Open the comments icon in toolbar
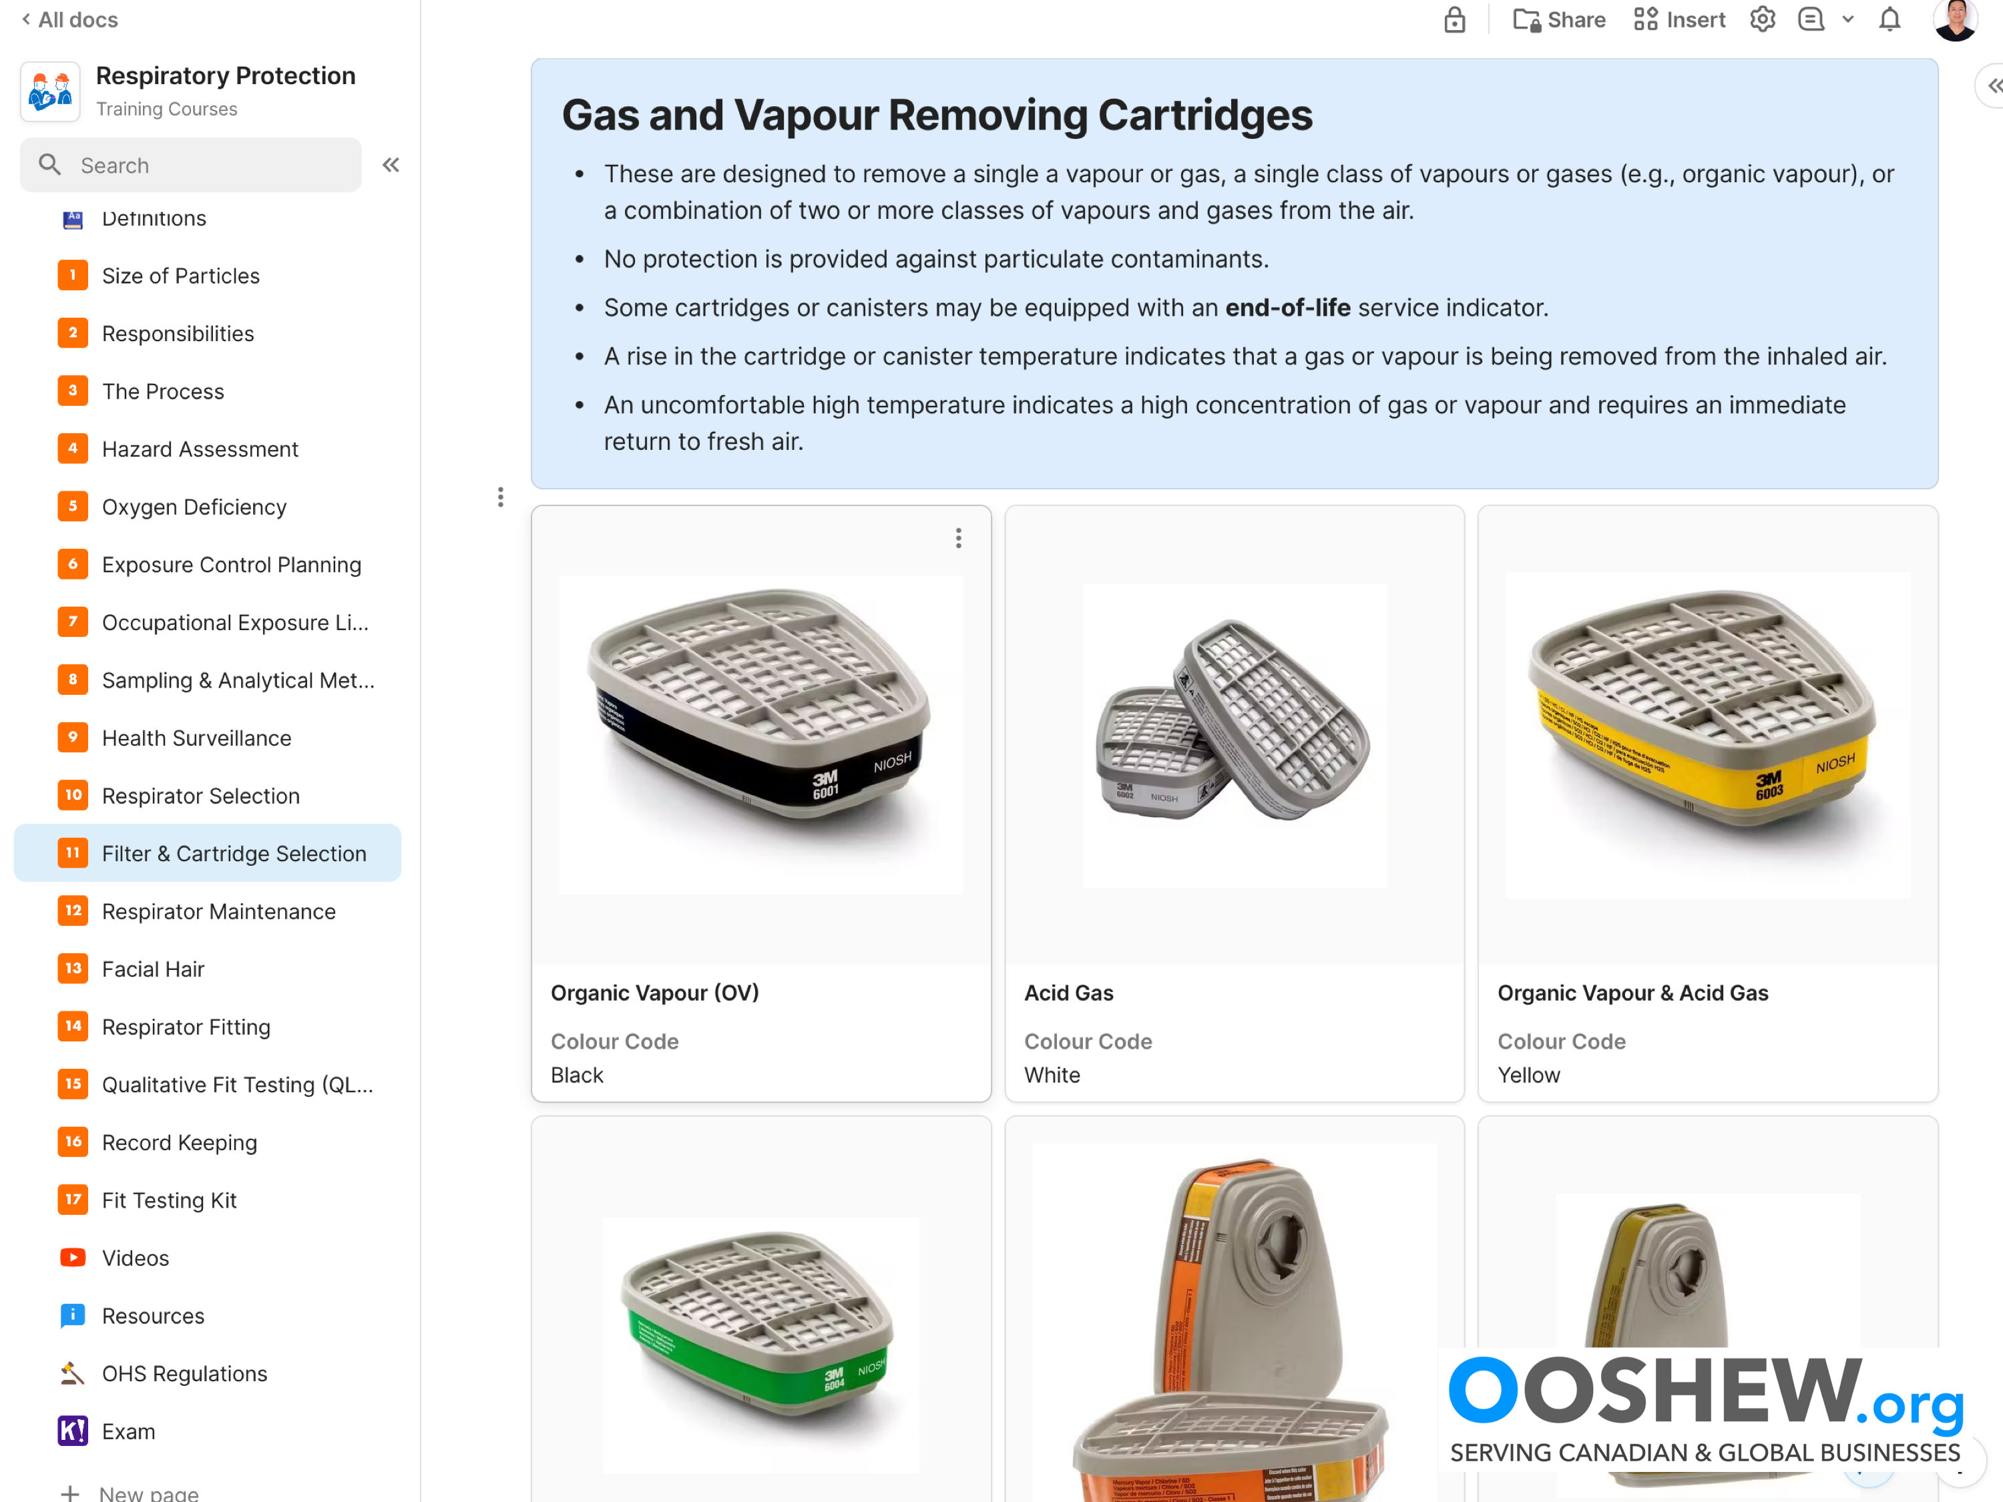 pos(1811,20)
